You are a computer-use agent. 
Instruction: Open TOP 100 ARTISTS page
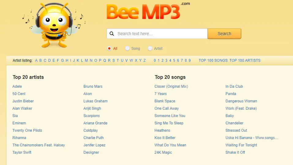coord(245,61)
